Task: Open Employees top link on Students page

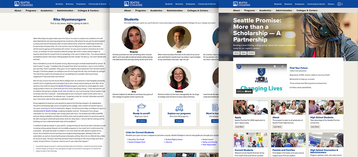Action: [191, 4]
